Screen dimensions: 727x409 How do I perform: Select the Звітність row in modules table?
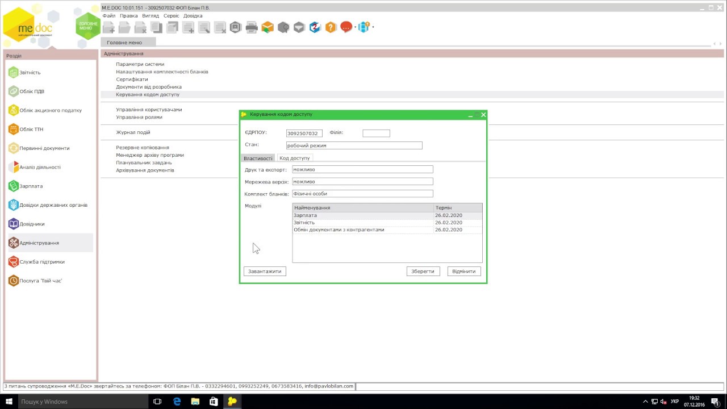[387, 223]
